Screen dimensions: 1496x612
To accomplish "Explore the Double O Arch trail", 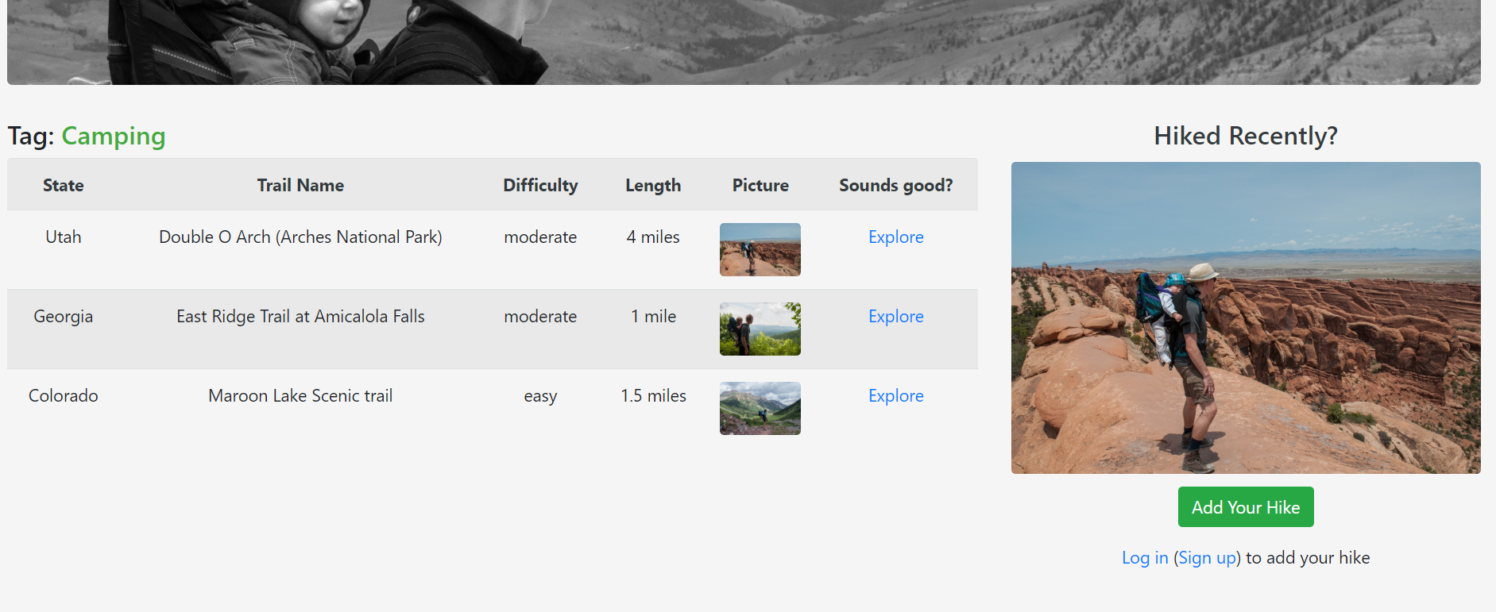I will tap(895, 237).
